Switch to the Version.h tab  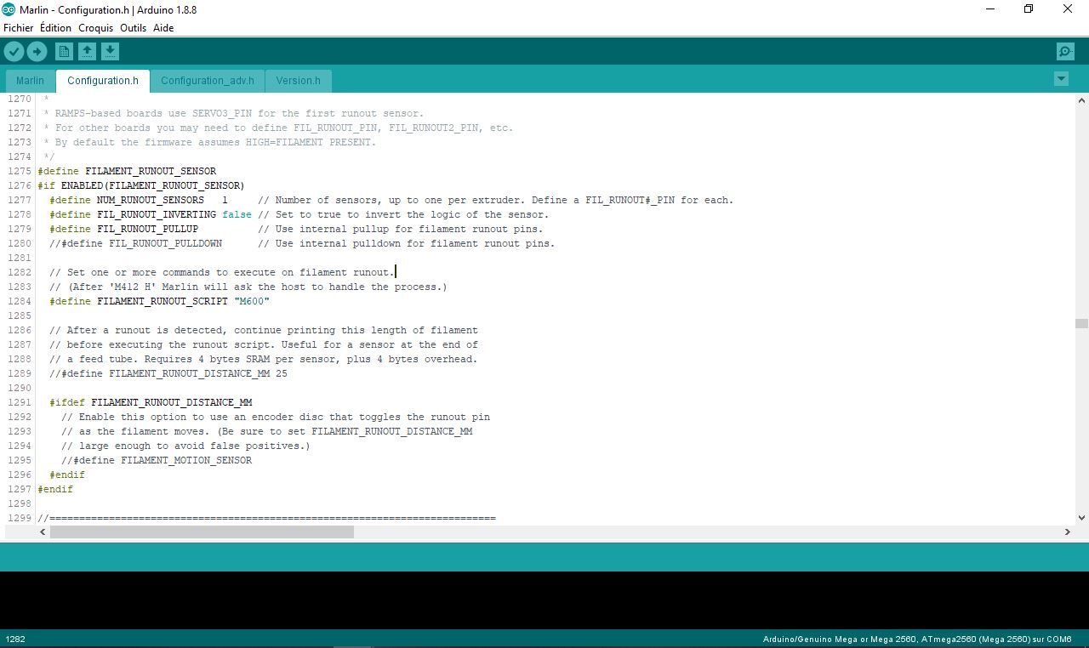[x=298, y=81]
